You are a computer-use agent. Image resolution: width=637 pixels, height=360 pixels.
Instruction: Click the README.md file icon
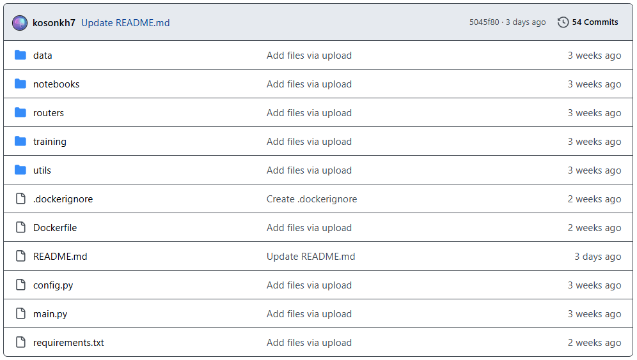(x=20, y=256)
